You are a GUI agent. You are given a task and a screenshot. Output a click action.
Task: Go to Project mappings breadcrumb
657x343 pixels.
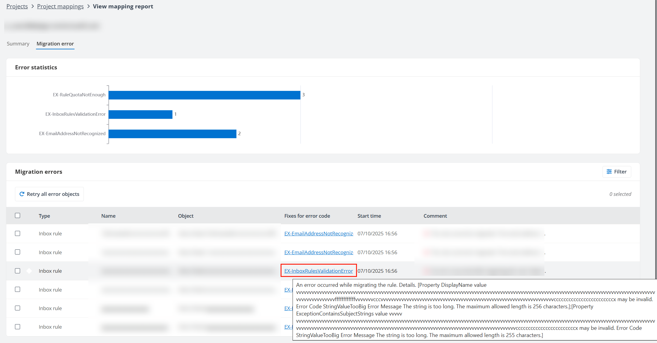click(x=60, y=6)
